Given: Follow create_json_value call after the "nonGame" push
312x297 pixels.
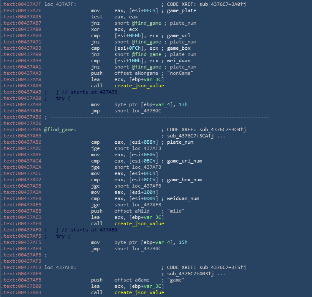Looking at the screenshot, I should (x=139, y=86).
